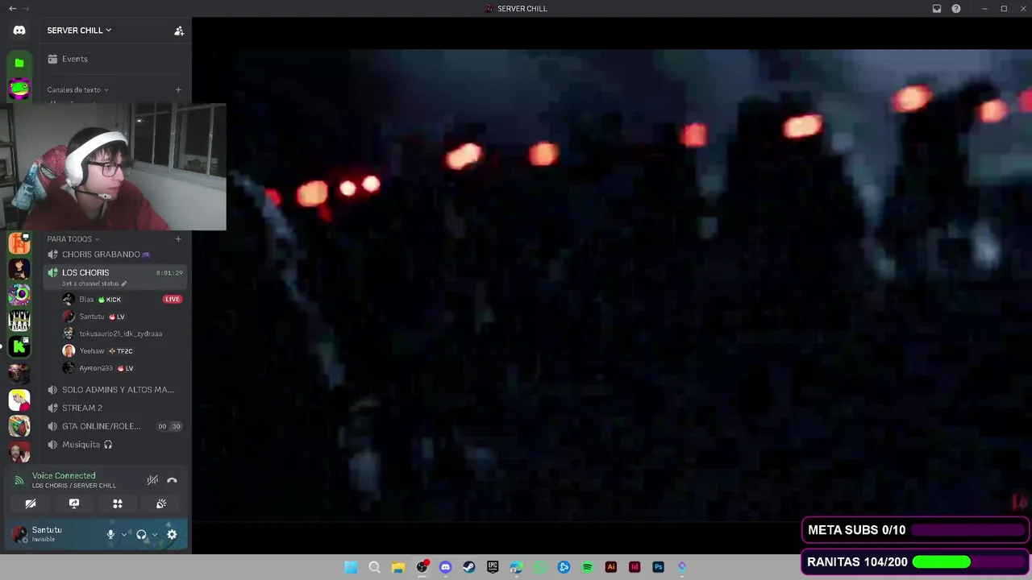Open the SERVER CHILL server menu
Screen dimensions: 1032x580
point(79,31)
